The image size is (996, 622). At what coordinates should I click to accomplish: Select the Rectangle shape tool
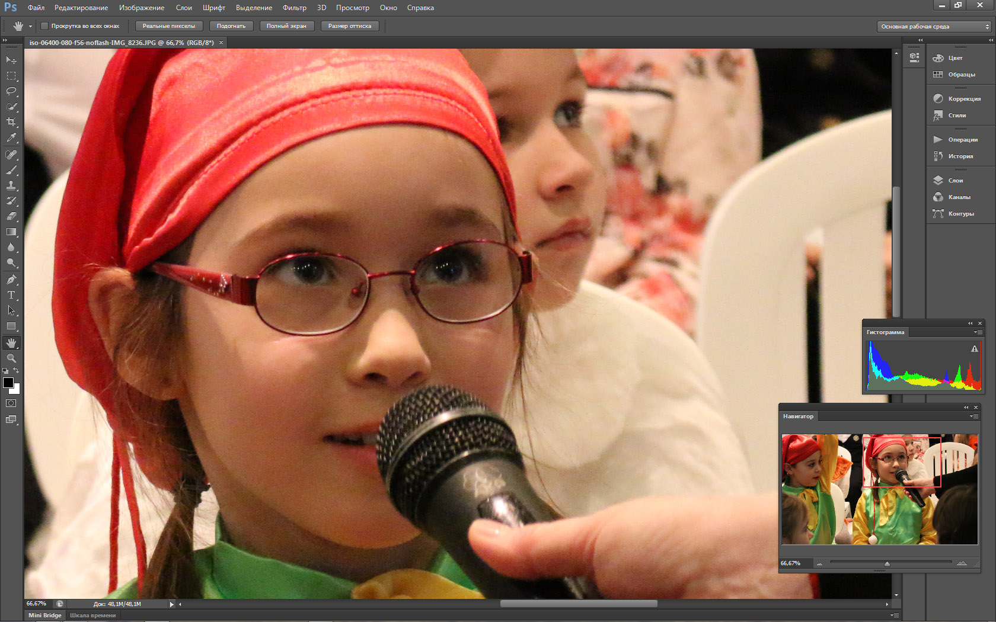pyautogui.click(x=11, y=326)
